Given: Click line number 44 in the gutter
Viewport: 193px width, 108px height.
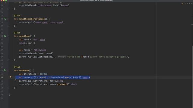Looking at the screenshot, I should click(x=2, y=74).
